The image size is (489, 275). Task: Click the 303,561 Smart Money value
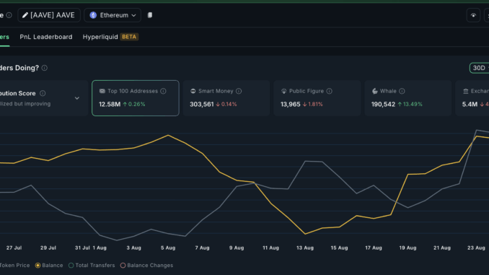[x=202, y=104]
